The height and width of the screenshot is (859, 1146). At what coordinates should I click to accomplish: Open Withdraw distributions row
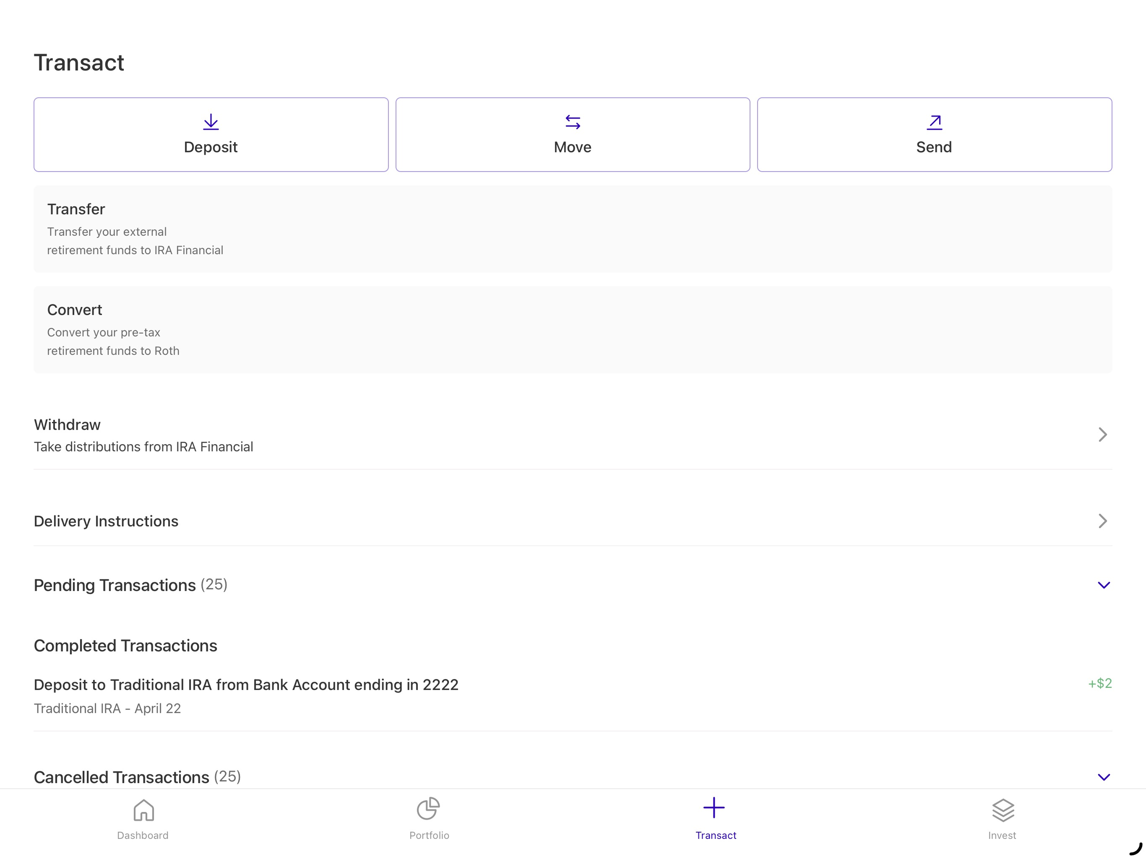(573, 435)
